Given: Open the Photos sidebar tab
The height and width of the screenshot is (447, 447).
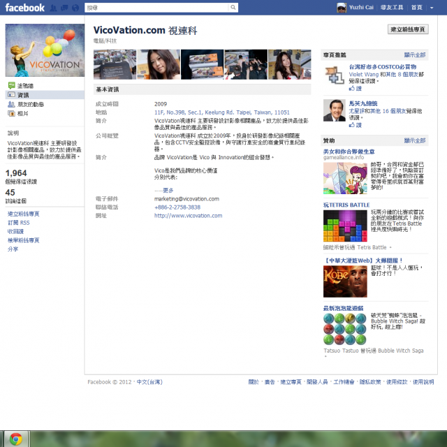Looking at the screenshot, I should click(x=18, y=113).
